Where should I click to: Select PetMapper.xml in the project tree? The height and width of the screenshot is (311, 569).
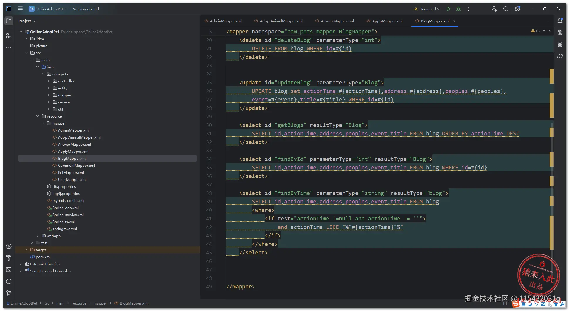click(x=71, y=173)
